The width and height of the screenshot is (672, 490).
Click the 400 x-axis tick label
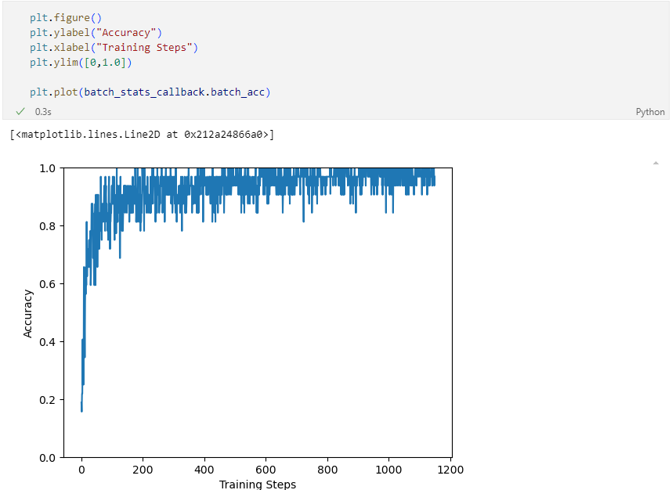[204, 470]
